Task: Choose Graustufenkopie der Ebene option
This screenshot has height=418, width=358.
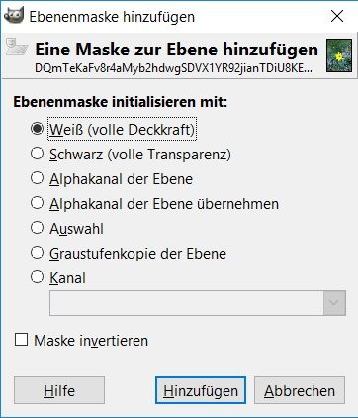Action: (x=37, y=253)
